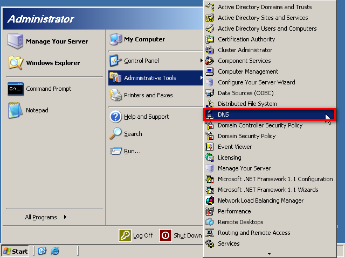Click the Data Sources (ODBC) icon
This screenshot has width=345, height=258.
[210, 93]
